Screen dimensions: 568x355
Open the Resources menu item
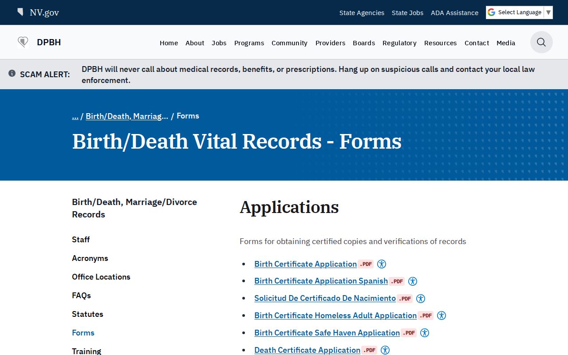coord(440,43)
